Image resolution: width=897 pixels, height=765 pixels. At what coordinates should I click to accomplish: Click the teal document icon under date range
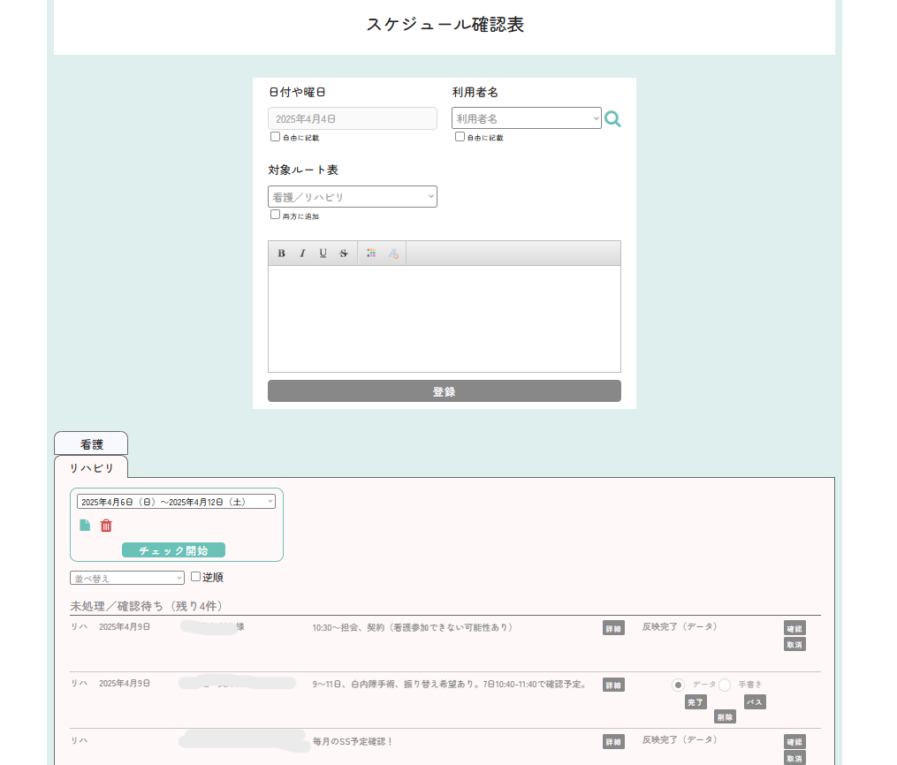85,526
